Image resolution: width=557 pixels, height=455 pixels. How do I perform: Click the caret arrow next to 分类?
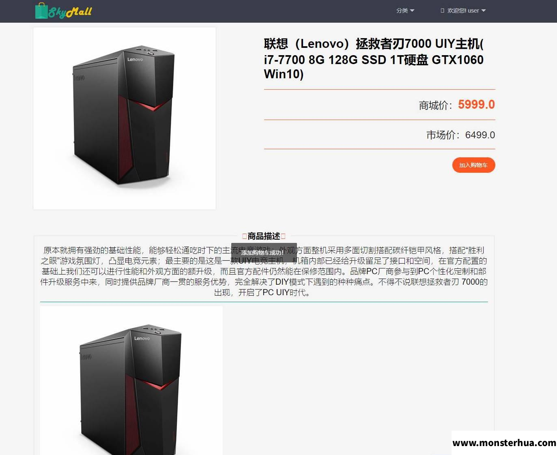point(412,11)
